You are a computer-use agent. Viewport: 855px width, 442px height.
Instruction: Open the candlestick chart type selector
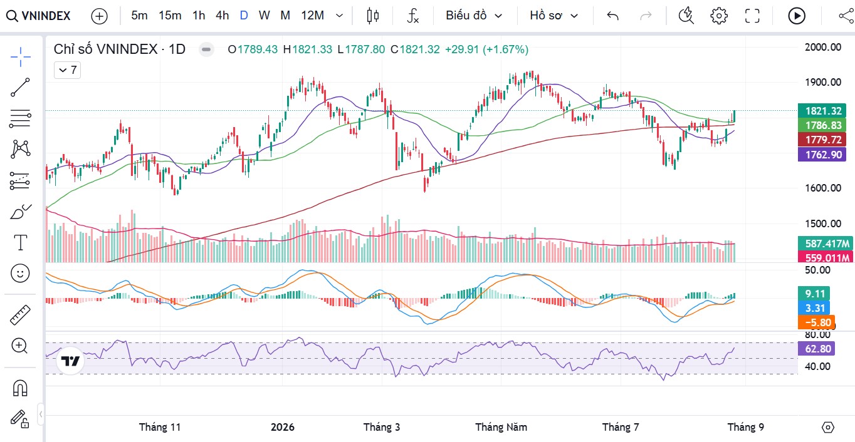tap(373, 16)
